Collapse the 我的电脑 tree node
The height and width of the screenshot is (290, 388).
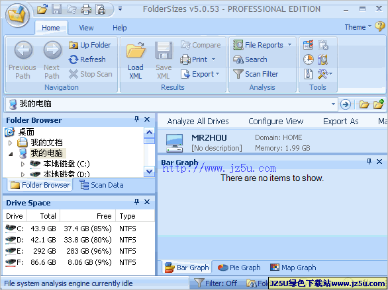tap(11, 154)
